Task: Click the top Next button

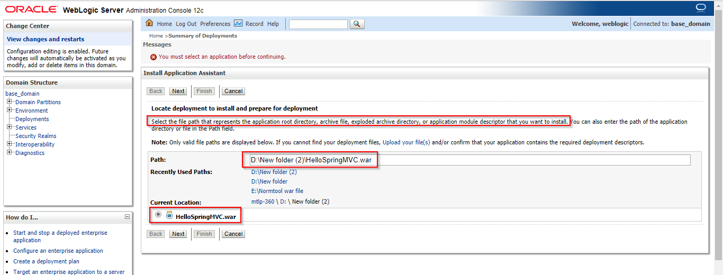Action: (x=178, y=91)
